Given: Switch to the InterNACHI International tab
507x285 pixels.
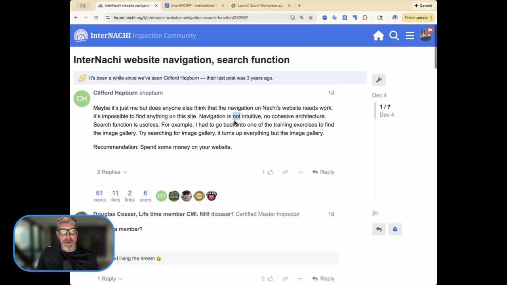Looking at the screenshot, I should (194, 6).
